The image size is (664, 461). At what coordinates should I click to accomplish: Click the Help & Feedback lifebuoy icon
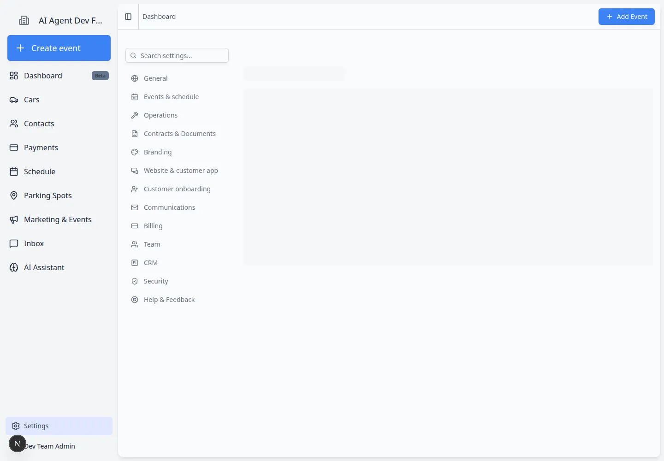(x=135, y=300)
